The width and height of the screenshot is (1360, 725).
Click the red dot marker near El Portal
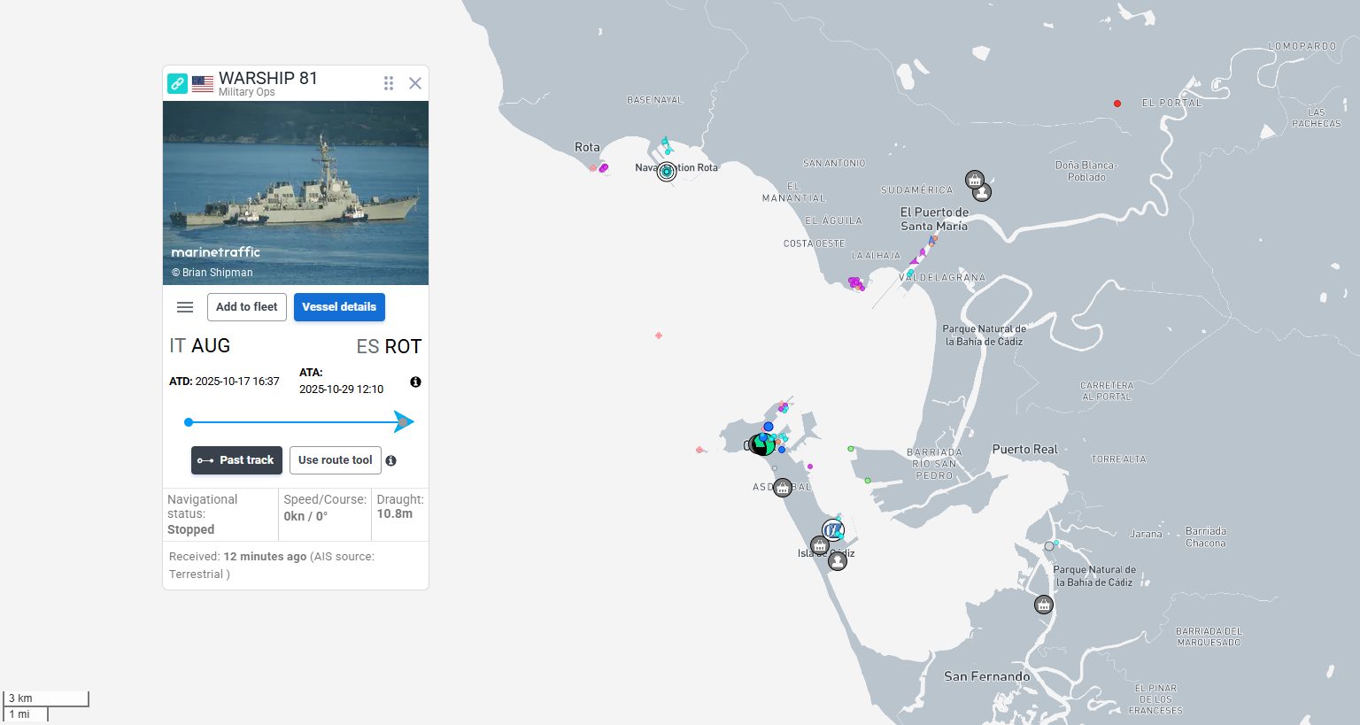[1117, 104]
